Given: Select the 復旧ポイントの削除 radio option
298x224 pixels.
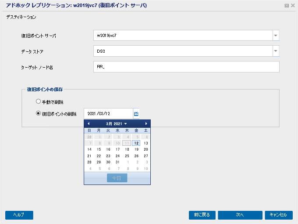Looking at the screenshot, I should point(38,113).
